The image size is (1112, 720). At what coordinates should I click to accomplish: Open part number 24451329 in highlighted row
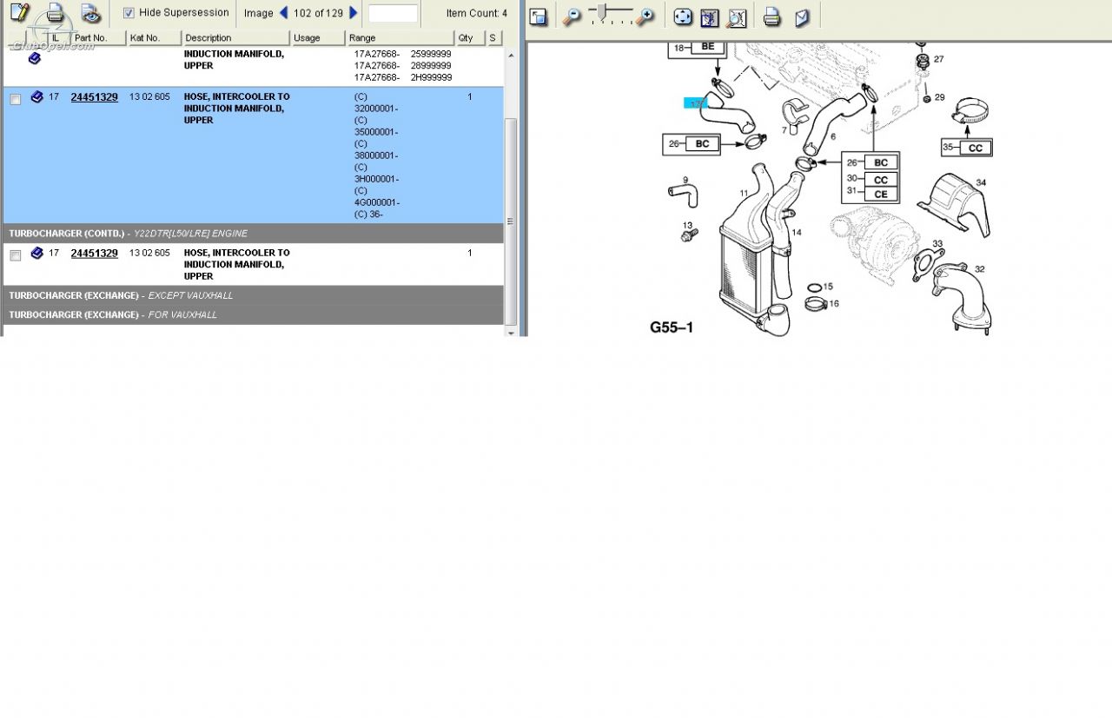click(94, 97)
